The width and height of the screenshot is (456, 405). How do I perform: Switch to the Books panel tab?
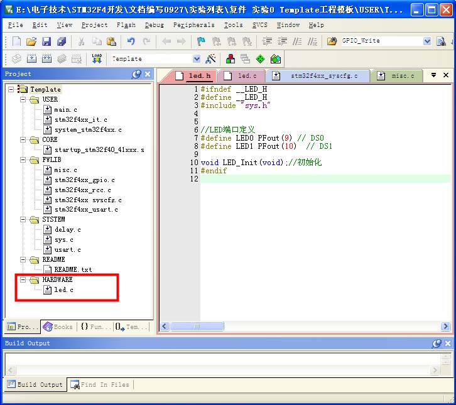(x=58, y=327)
